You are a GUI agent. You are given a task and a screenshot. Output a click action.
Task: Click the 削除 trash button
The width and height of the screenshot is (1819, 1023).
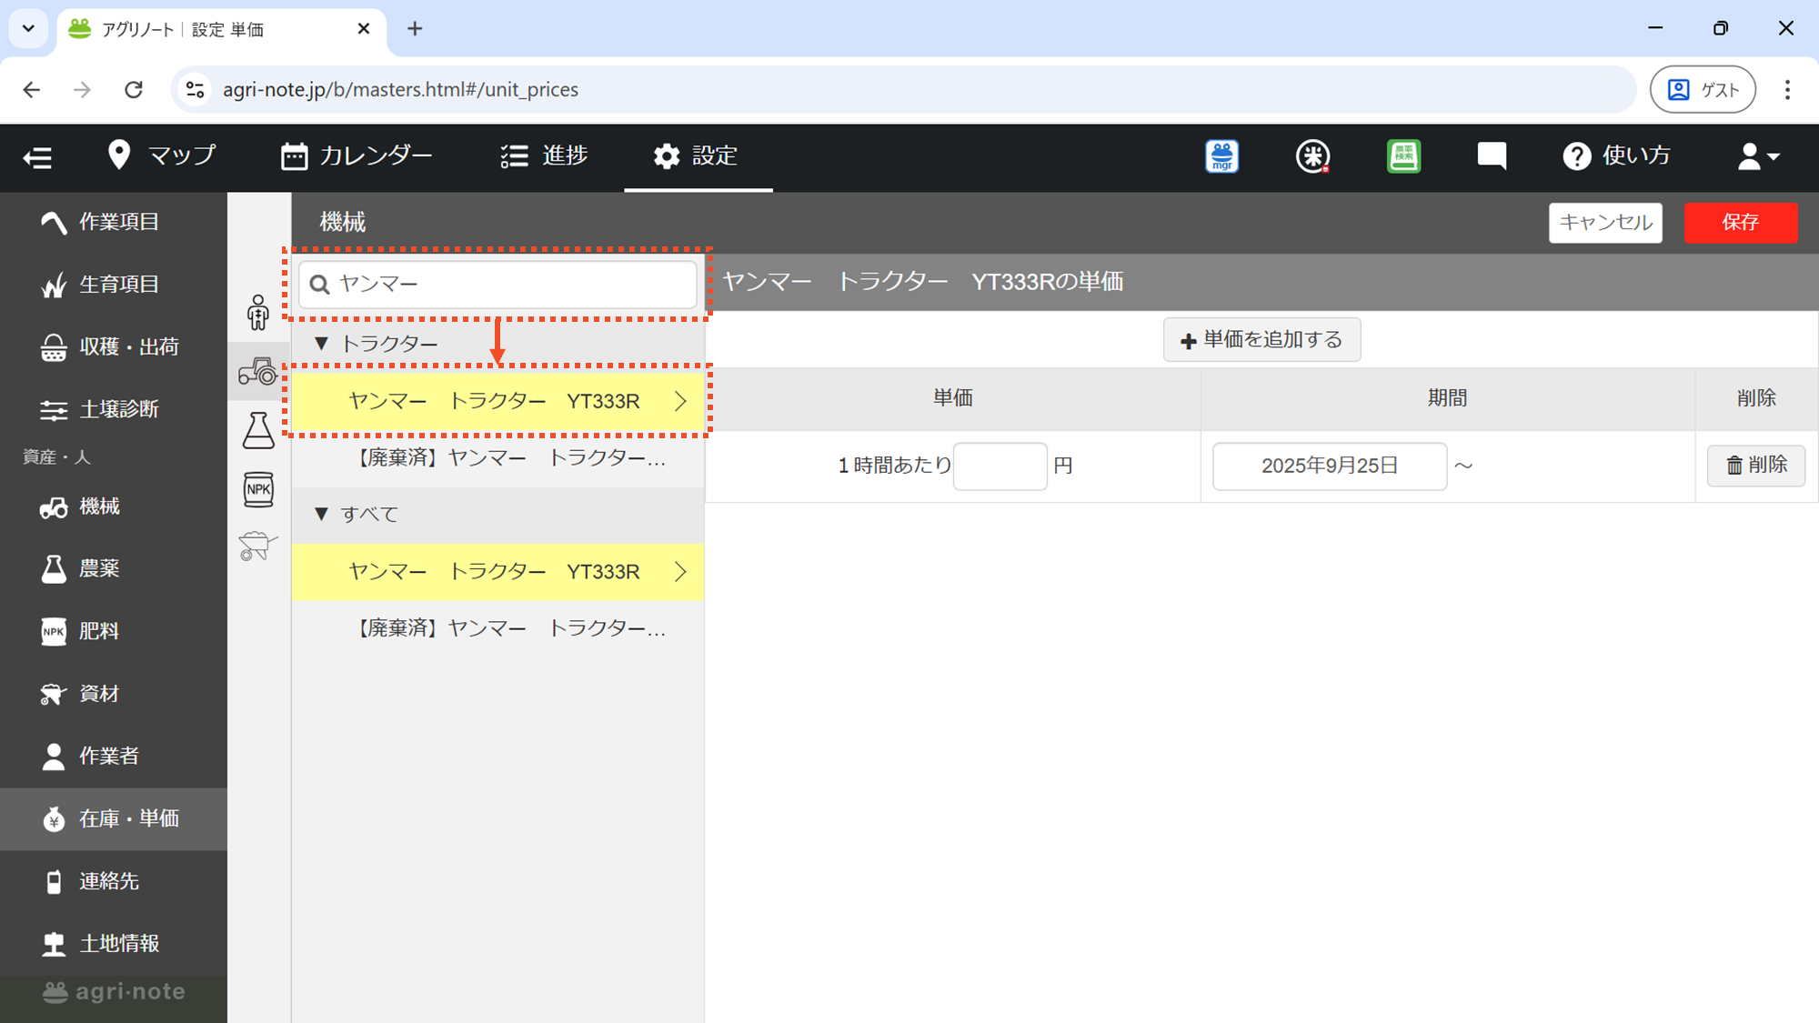pos(1755,466)
